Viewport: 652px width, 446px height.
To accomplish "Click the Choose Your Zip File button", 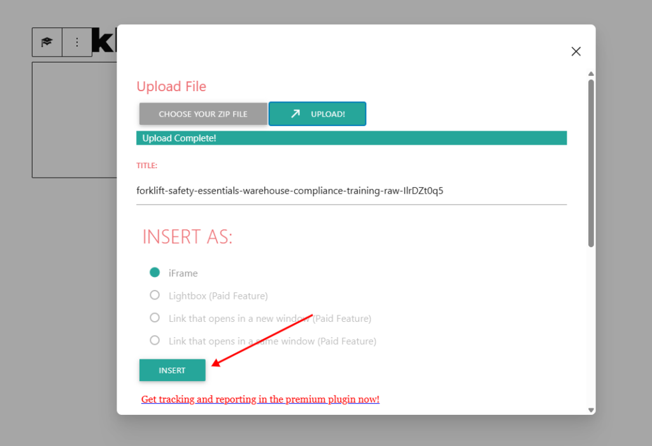I will [203, 114].
